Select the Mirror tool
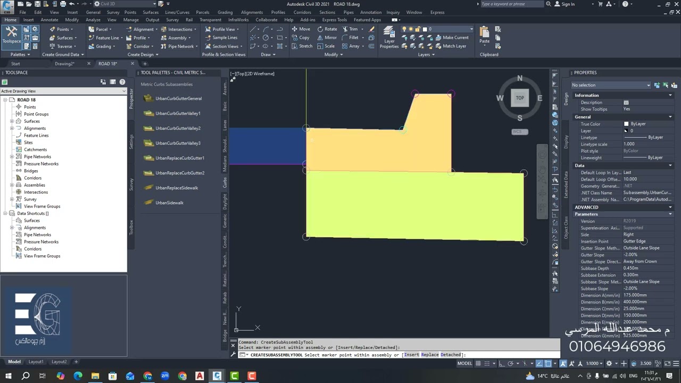This screenshot has width=681, height=383. tap(327, 38)
